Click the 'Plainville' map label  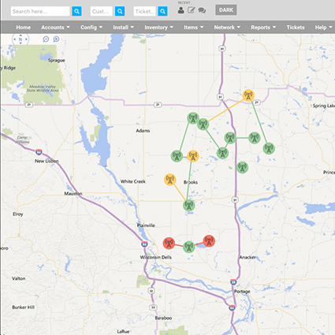pos(146,225)
